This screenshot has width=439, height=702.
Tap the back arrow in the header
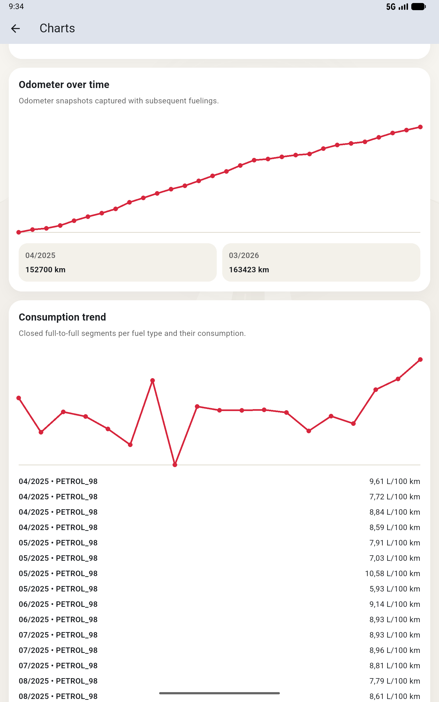15,29
